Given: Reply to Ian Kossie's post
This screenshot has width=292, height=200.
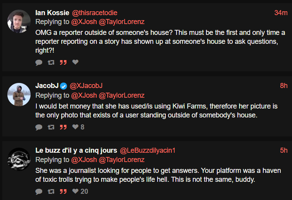Looking at the screenshot, I should (x=39, y=62).
